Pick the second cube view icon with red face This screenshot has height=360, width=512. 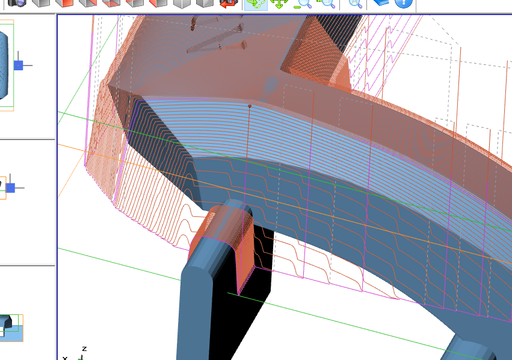[87, 3]
